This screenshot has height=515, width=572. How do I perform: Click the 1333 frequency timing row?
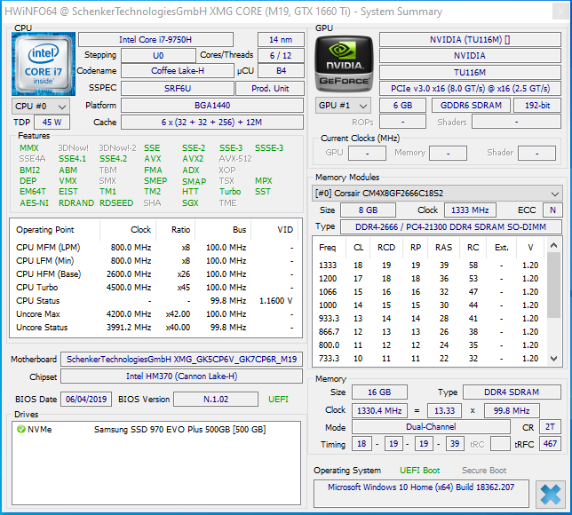(x=429, y=265)
